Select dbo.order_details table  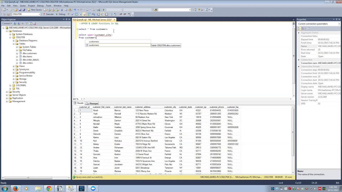pos(31,60)
